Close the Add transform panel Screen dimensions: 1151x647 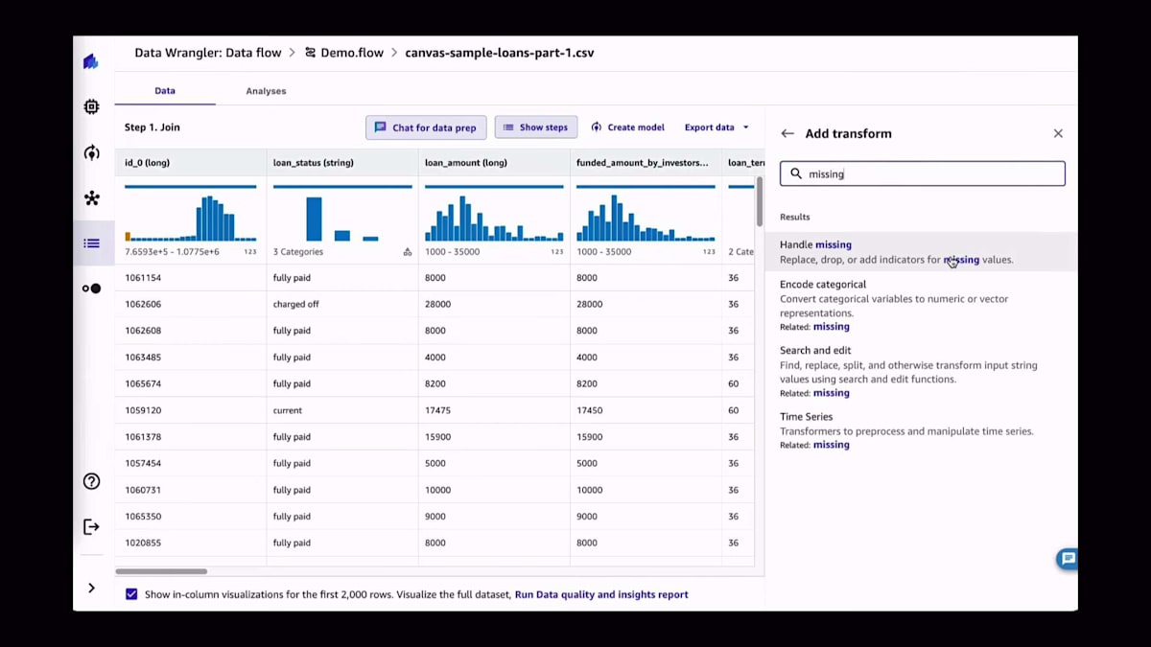click(1058, 133)
